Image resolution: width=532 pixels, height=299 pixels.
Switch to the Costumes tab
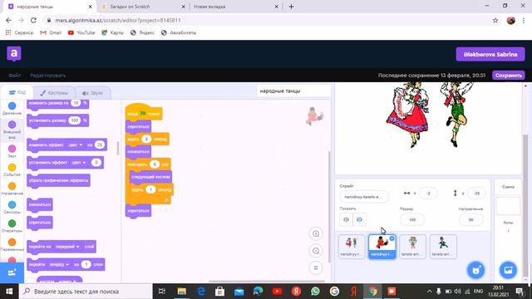[54, 92]
